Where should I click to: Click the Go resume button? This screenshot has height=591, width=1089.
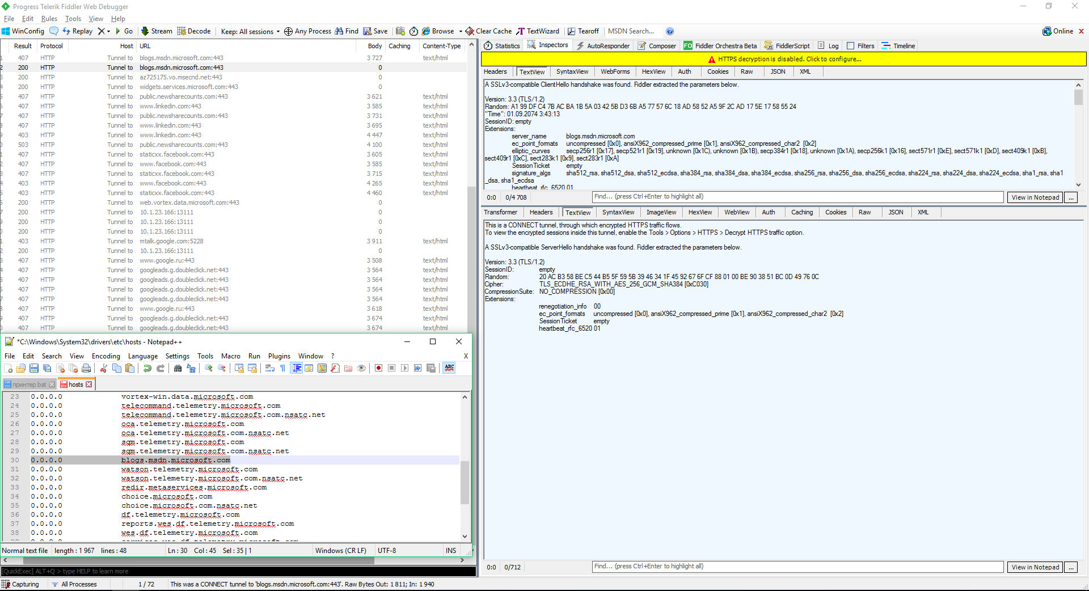pos(124,31)
